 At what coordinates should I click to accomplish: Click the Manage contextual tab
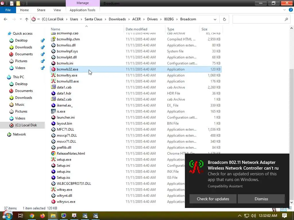click(x=83, y=3)
